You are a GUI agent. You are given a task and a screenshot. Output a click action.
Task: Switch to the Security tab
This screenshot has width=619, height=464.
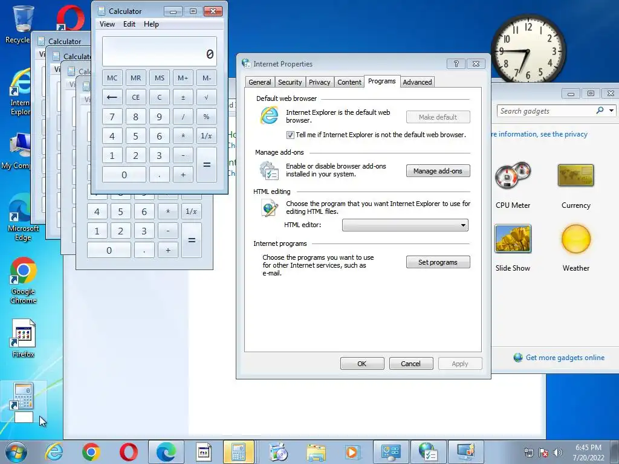click(x=290, y=82)
